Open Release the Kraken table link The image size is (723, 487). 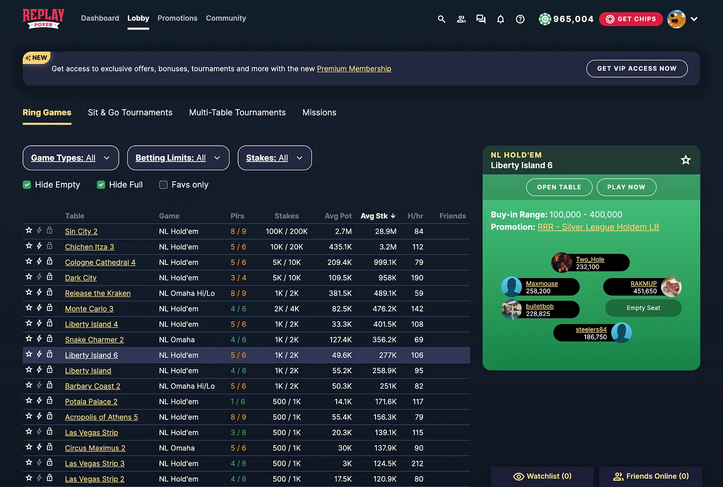pos(98,293)
